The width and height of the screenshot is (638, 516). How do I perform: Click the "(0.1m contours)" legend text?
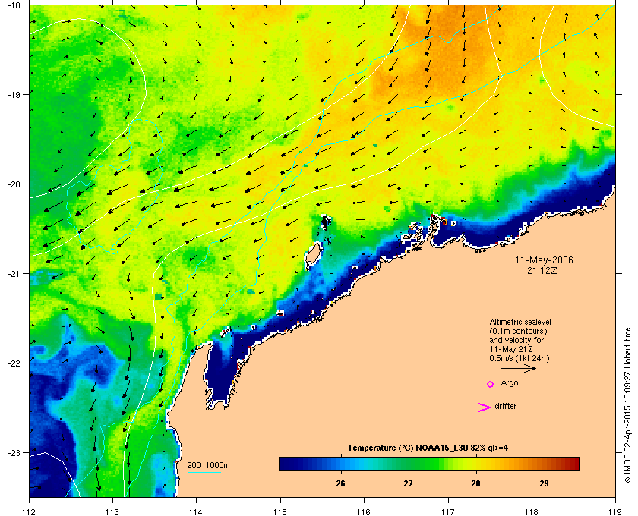pyautogui.click(x=518, y=331)
